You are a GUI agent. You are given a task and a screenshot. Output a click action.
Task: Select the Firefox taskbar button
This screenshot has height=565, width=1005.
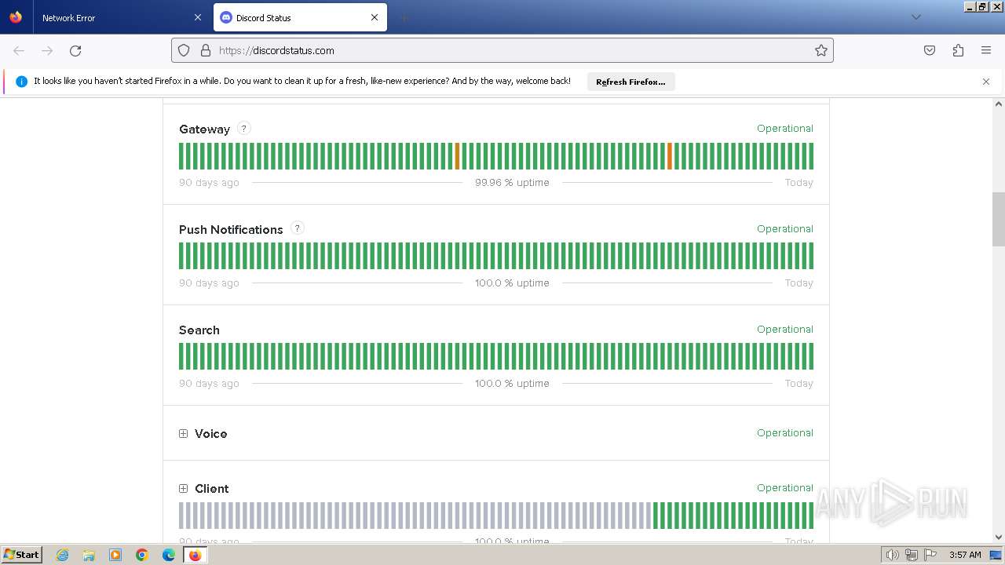pos(196,555)
